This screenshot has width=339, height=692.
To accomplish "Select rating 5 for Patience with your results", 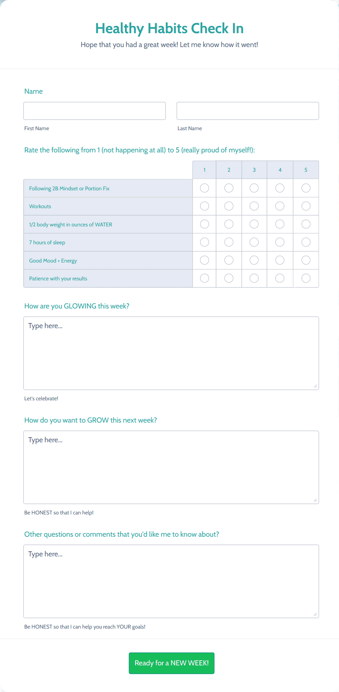I will pyautogui.click(x=306, y=278).
